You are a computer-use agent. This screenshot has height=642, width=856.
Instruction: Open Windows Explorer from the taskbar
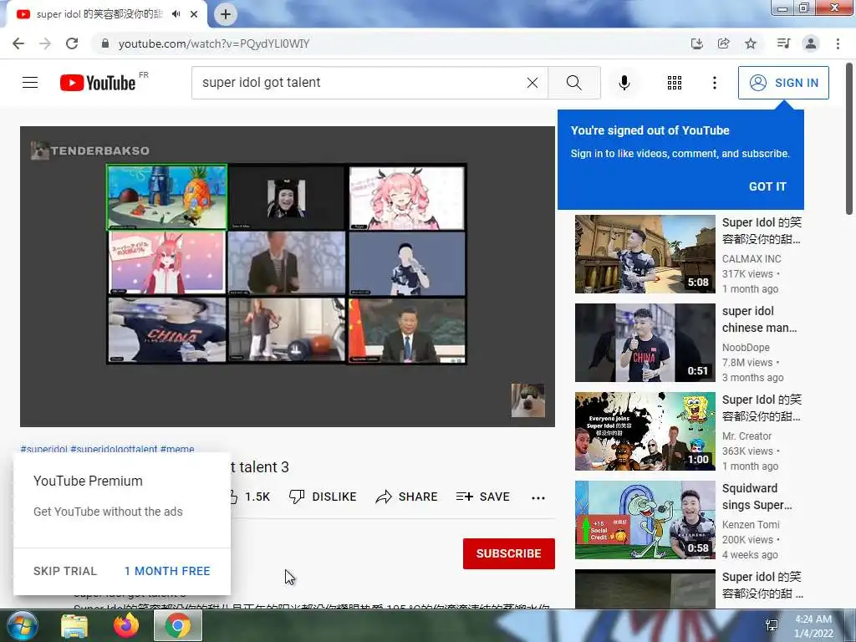(x=74, y=625)
